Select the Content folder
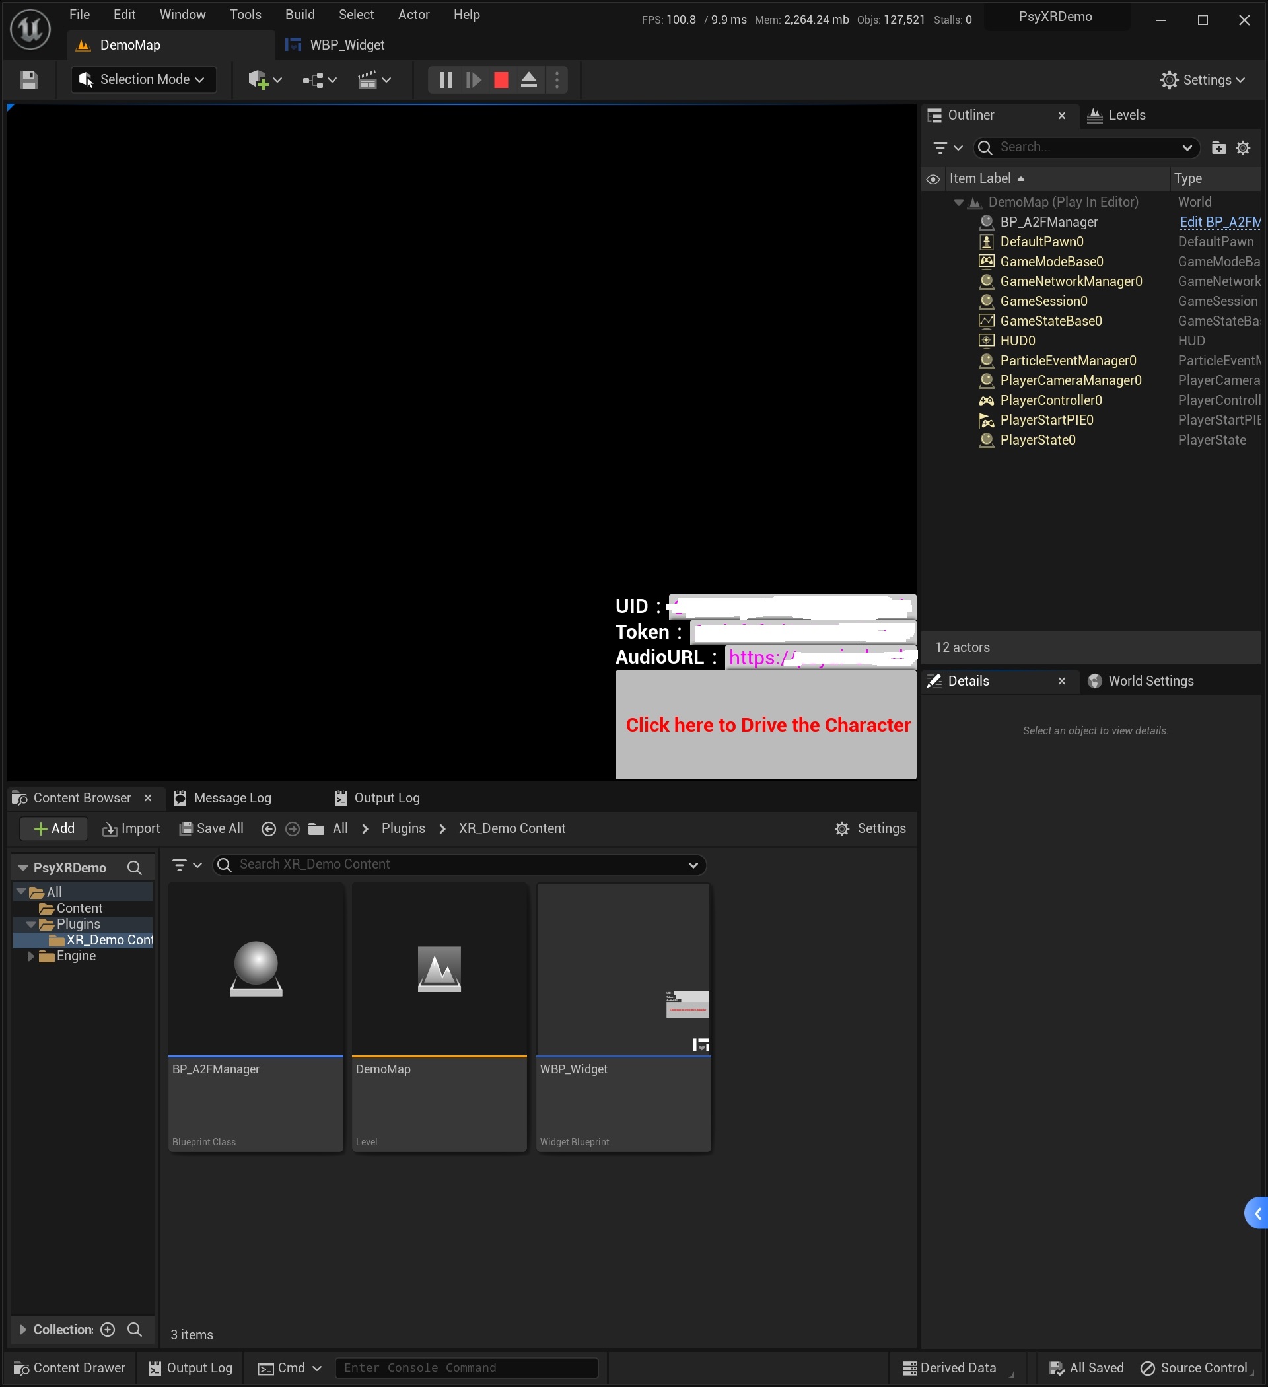 tap(79, 908)
